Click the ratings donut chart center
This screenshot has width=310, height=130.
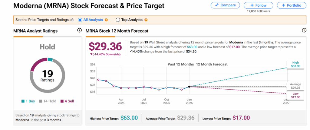tap(47, 75)
